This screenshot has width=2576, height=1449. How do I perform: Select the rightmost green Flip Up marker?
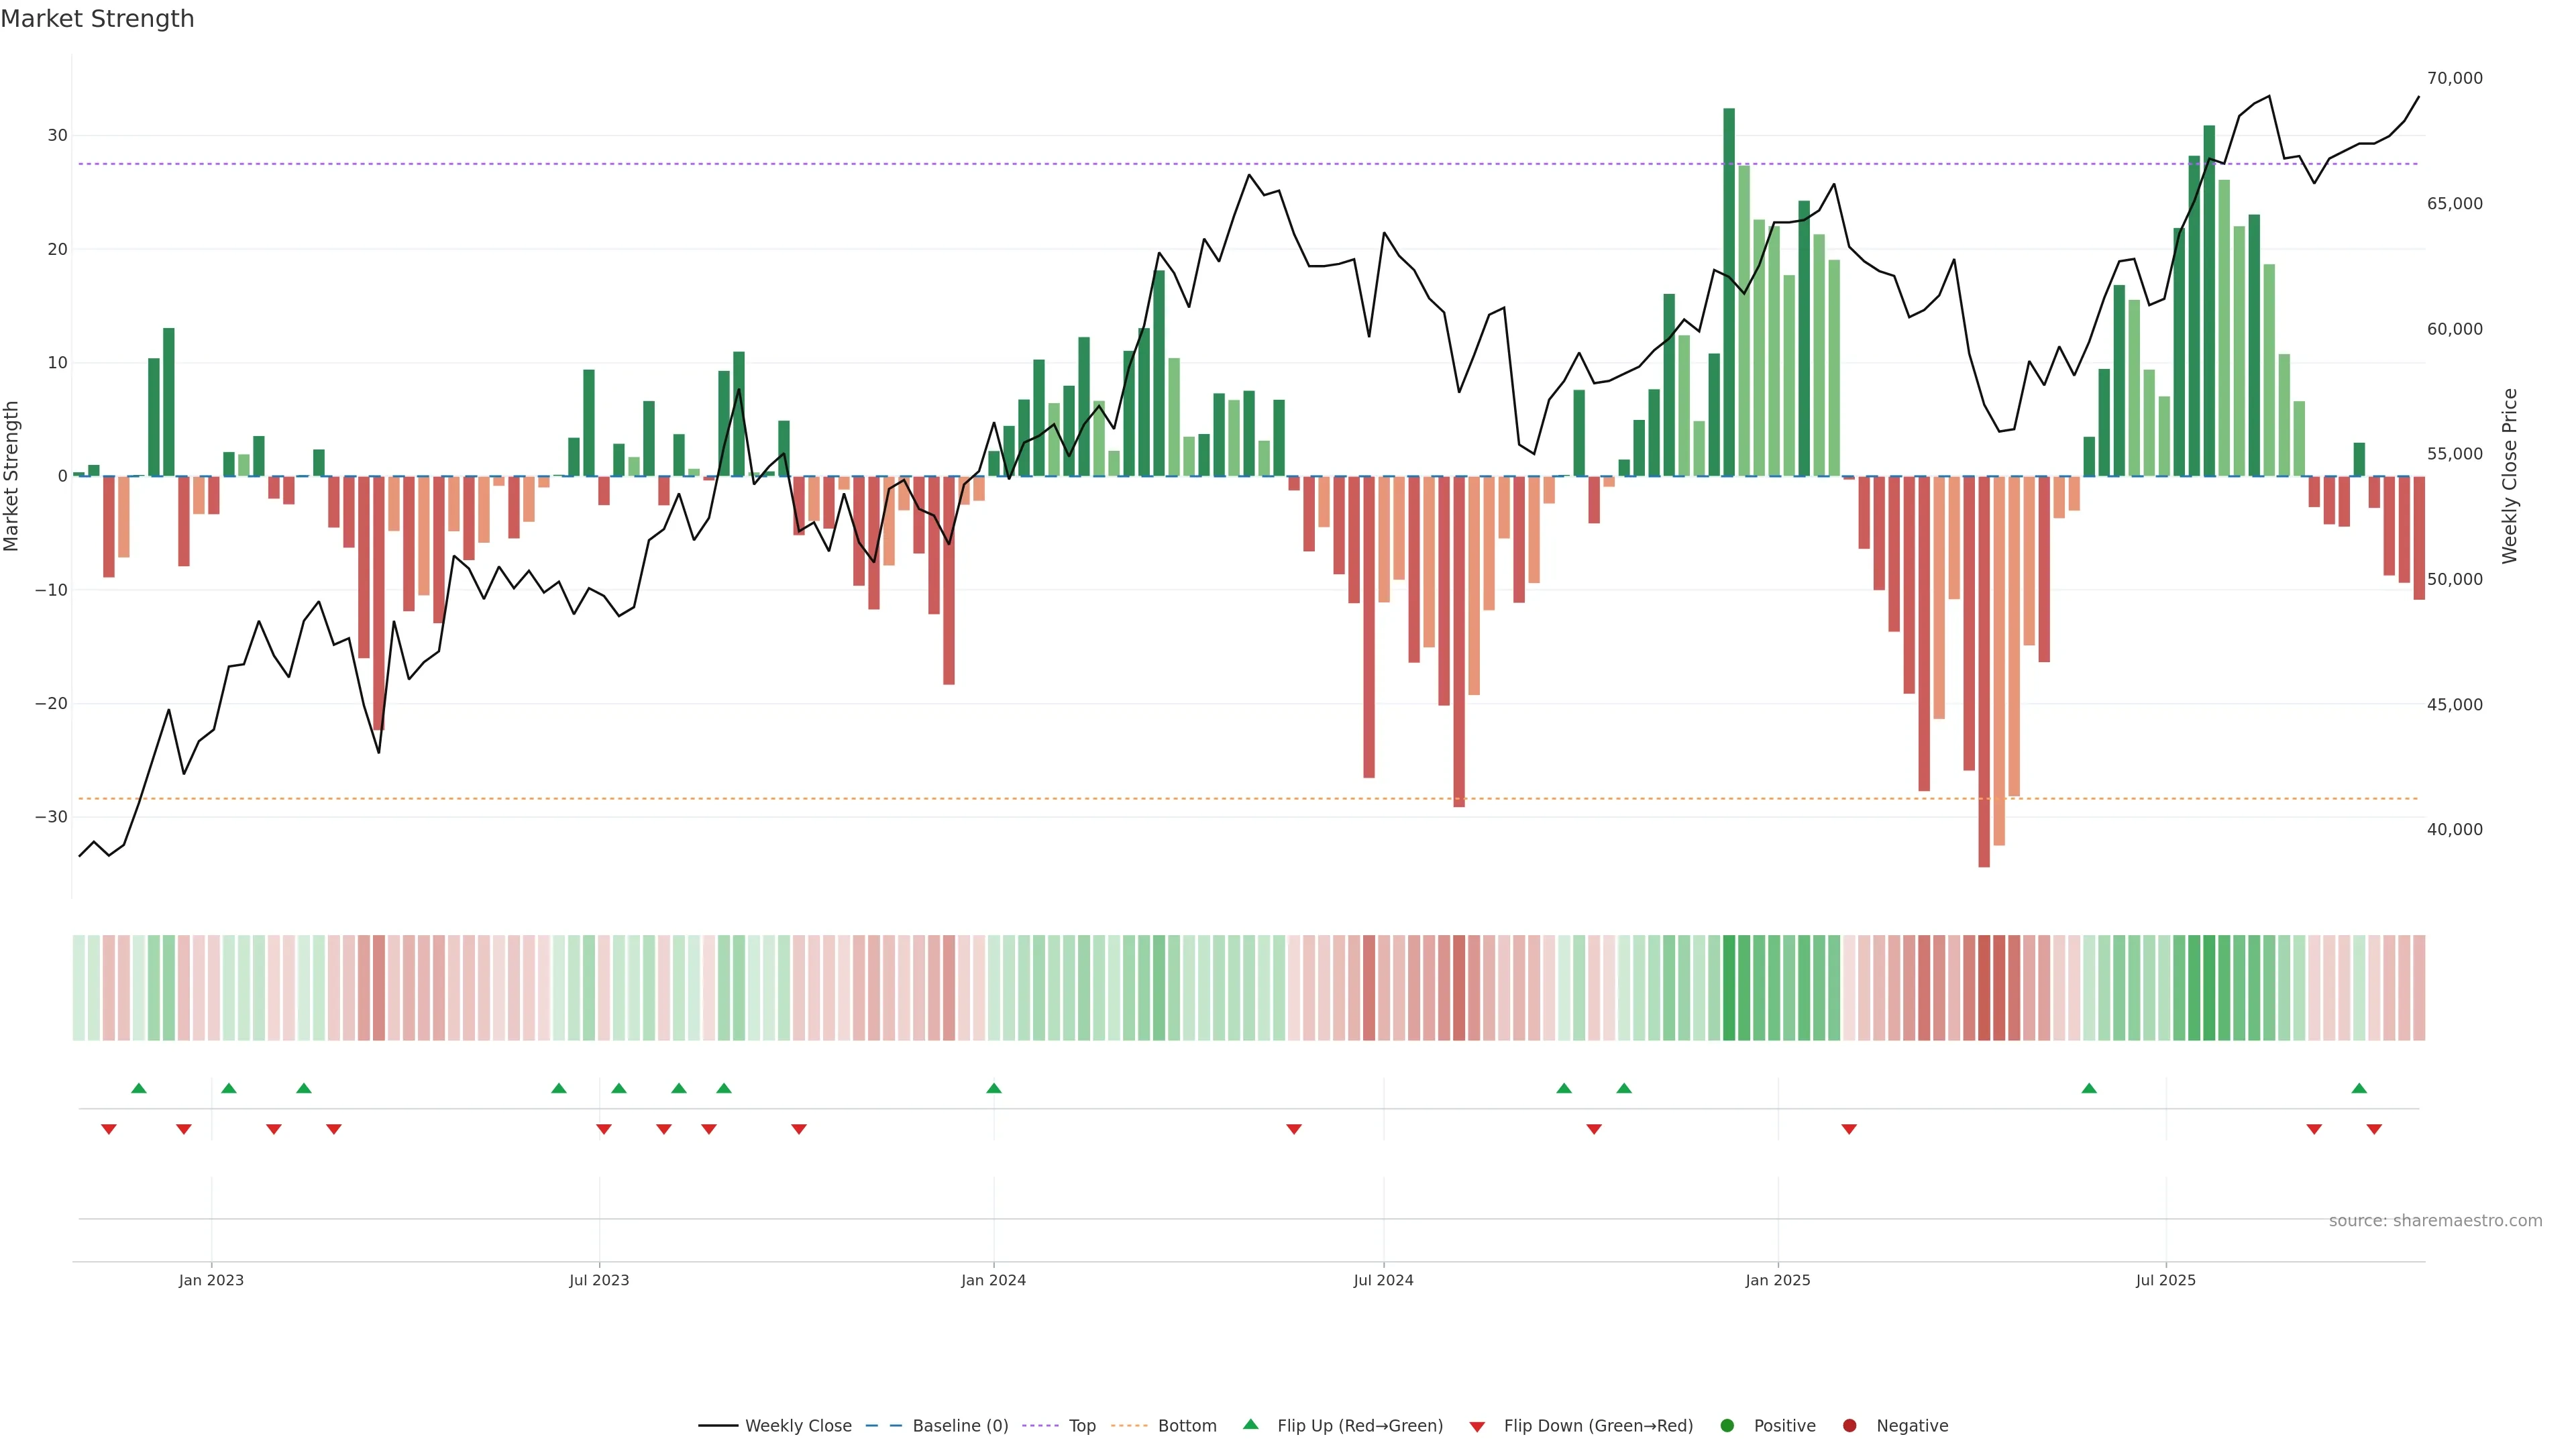pyautogui.click(x=2359, y=1088)
